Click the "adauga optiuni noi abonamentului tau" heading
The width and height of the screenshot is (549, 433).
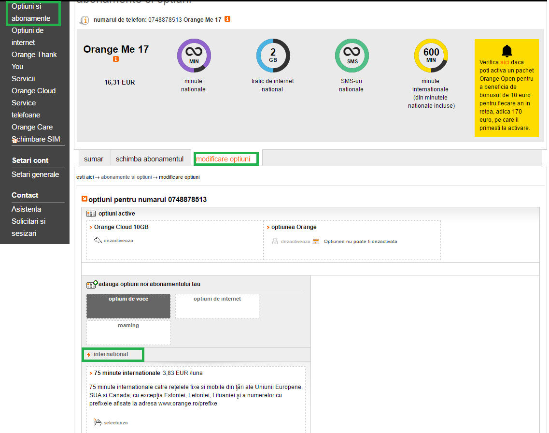coord(150,284)
